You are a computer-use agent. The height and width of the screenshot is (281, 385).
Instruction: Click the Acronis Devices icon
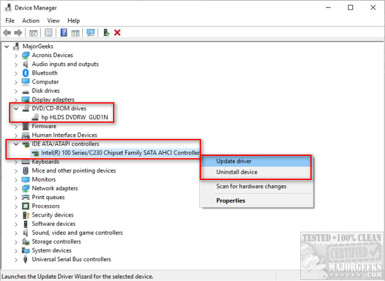(25, 55)
